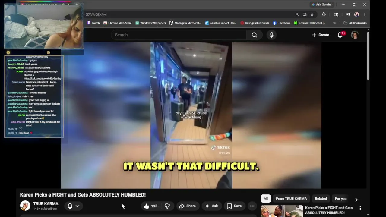Start voice search with the microphone icon

click(271, 35)
